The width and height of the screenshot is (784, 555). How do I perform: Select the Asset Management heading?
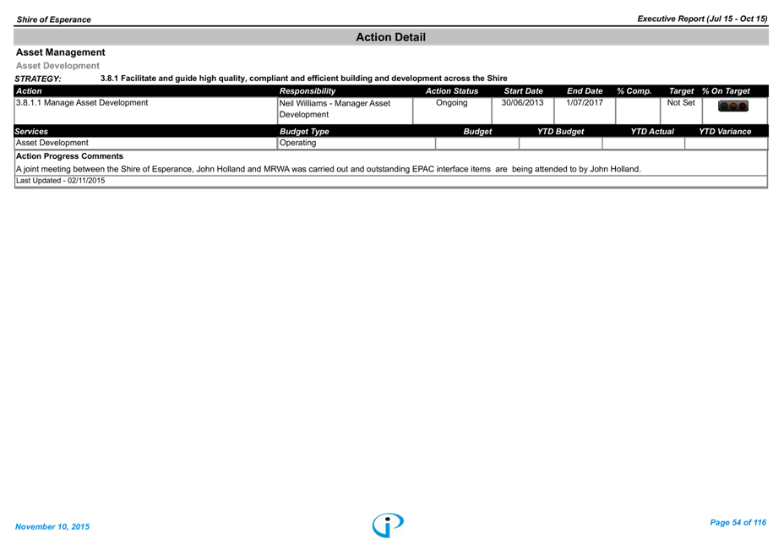pos(61,52)
